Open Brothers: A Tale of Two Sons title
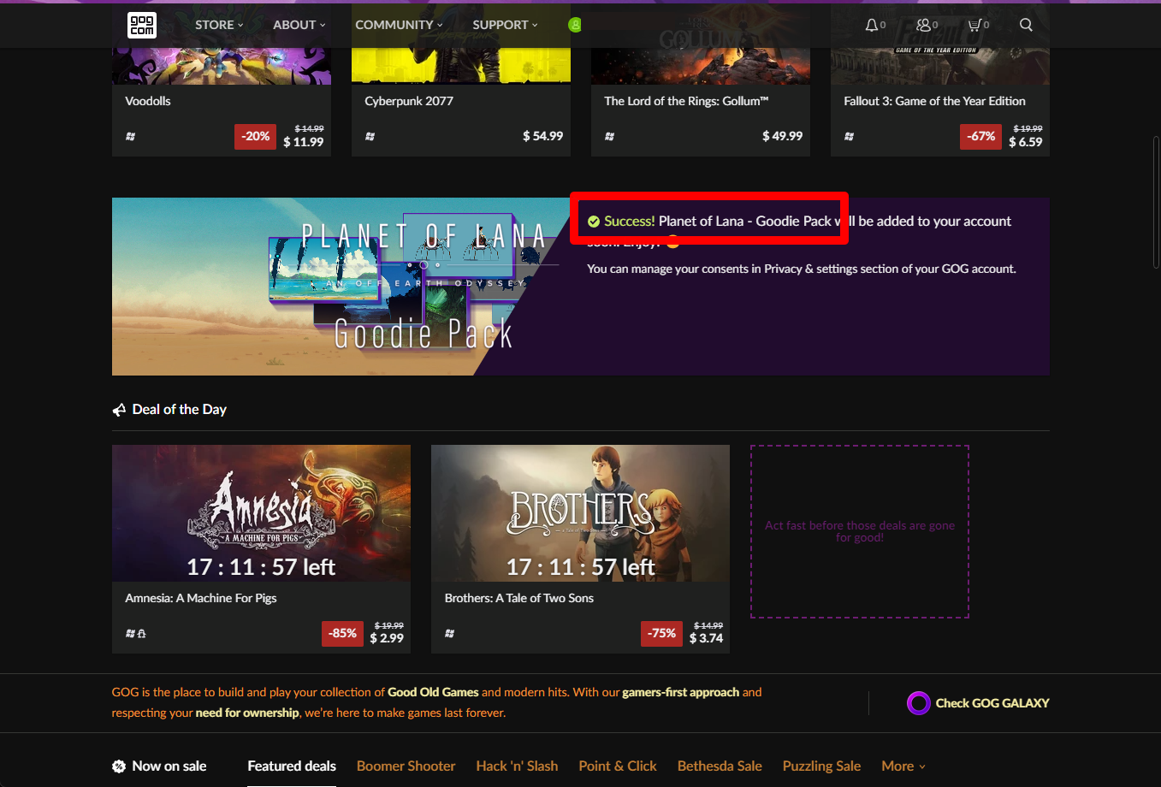The width and height of the screenshot is (1161, 787). coord(519,598)
